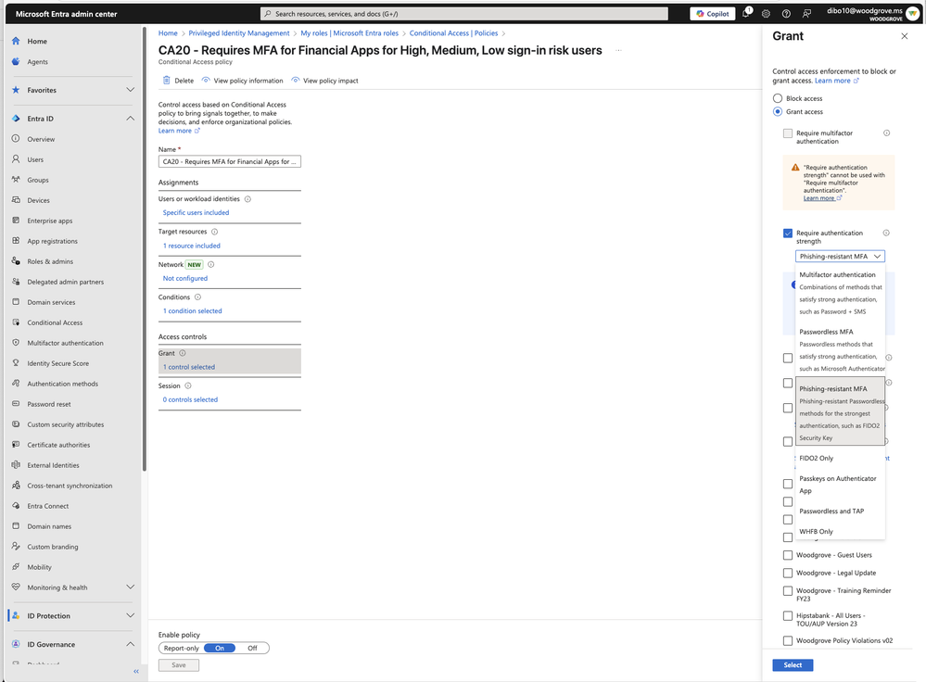Click Privileged Identity Management breadcrumb
926x682 pixels.
[239, 33]
